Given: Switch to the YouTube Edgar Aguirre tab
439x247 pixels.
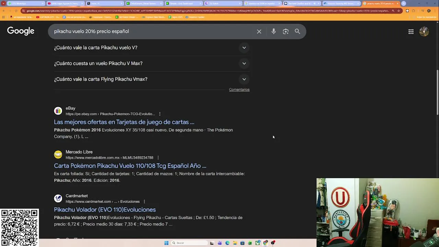Looking at the screenshot, I should [65, 3].
